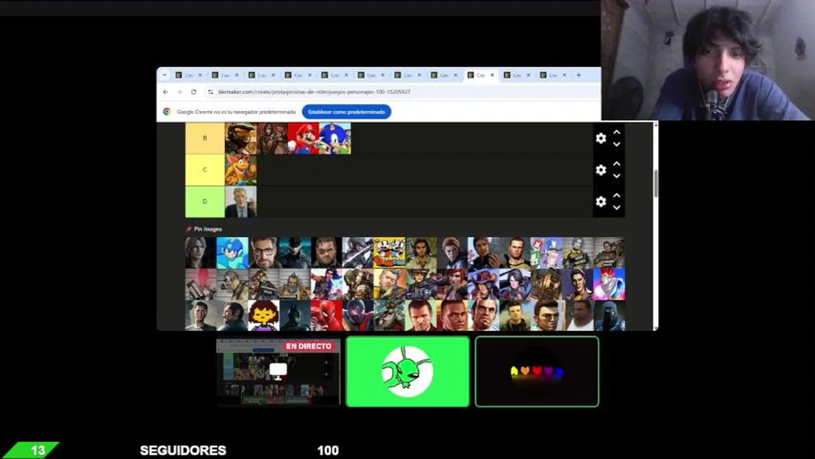Click the green 13 counter badge
Screen dimensions: 815x459
(33, 450)
